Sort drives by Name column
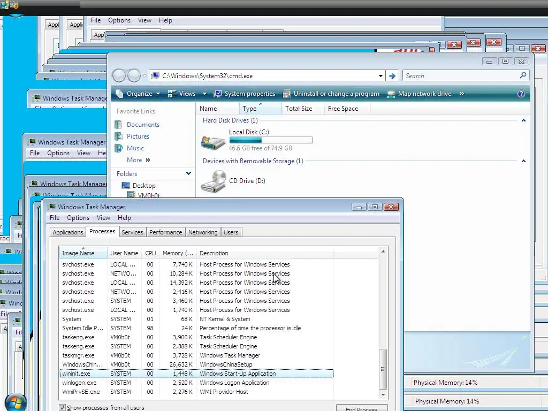The height and width of the screenshot is (411, 548). tap(218, 109)
